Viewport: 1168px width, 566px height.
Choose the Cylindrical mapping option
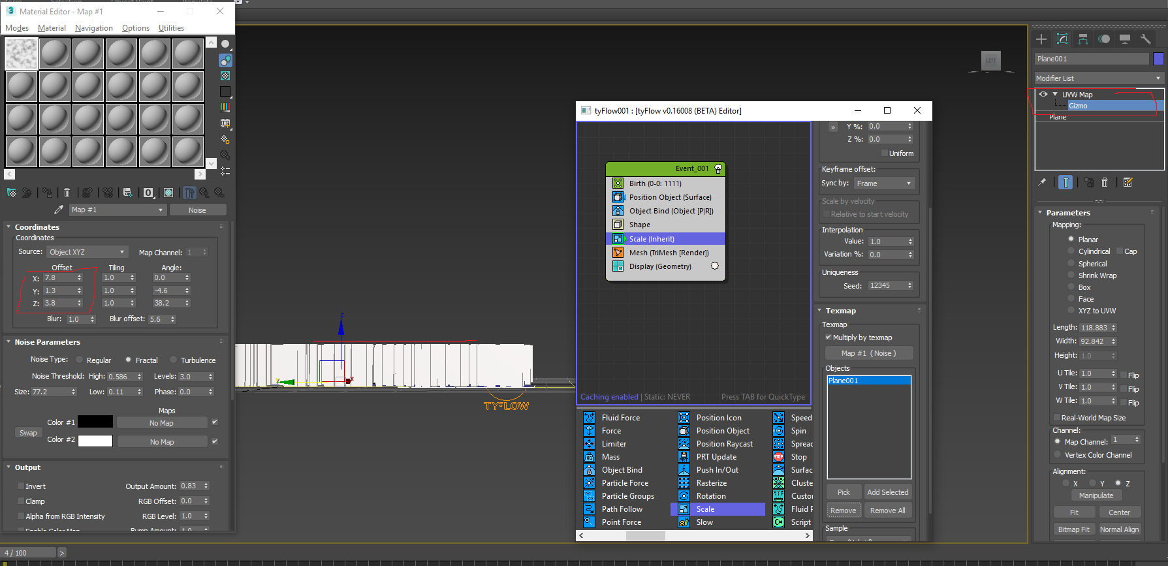click(x=1071, y=251)
